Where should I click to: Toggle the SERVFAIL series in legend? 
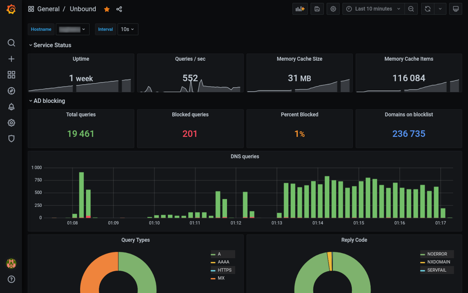coord(437,270)
